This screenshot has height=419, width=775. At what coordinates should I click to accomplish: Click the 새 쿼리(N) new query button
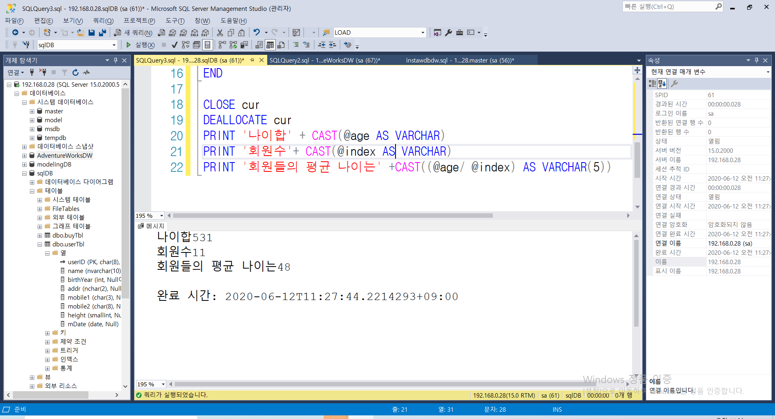coord(133,33)
